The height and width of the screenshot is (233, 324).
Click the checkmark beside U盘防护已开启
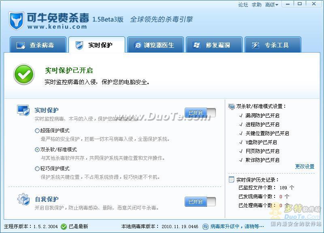pos(241,142)
